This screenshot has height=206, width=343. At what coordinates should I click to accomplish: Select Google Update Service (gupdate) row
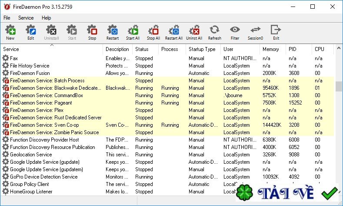[x=167, y=162]
